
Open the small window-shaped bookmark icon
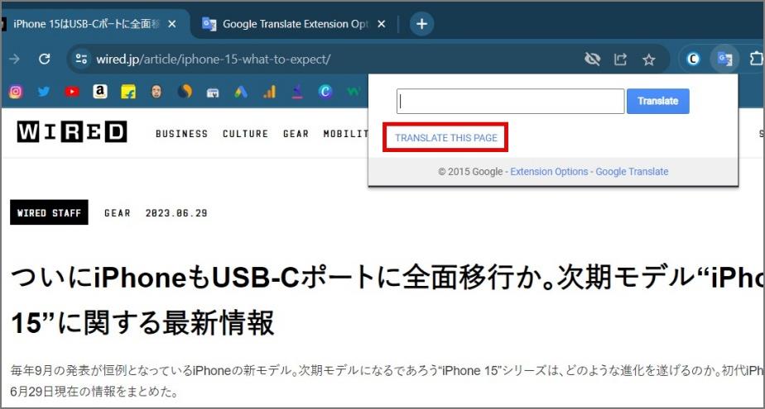213,93
